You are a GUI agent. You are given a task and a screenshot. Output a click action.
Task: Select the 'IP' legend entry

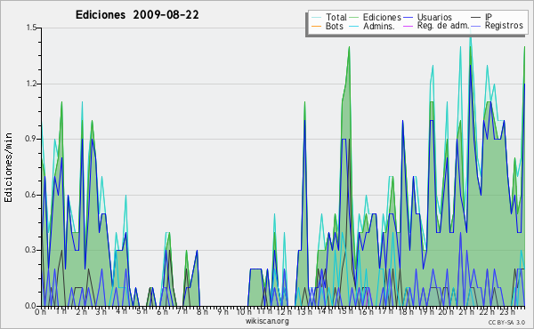coord(489,17)
